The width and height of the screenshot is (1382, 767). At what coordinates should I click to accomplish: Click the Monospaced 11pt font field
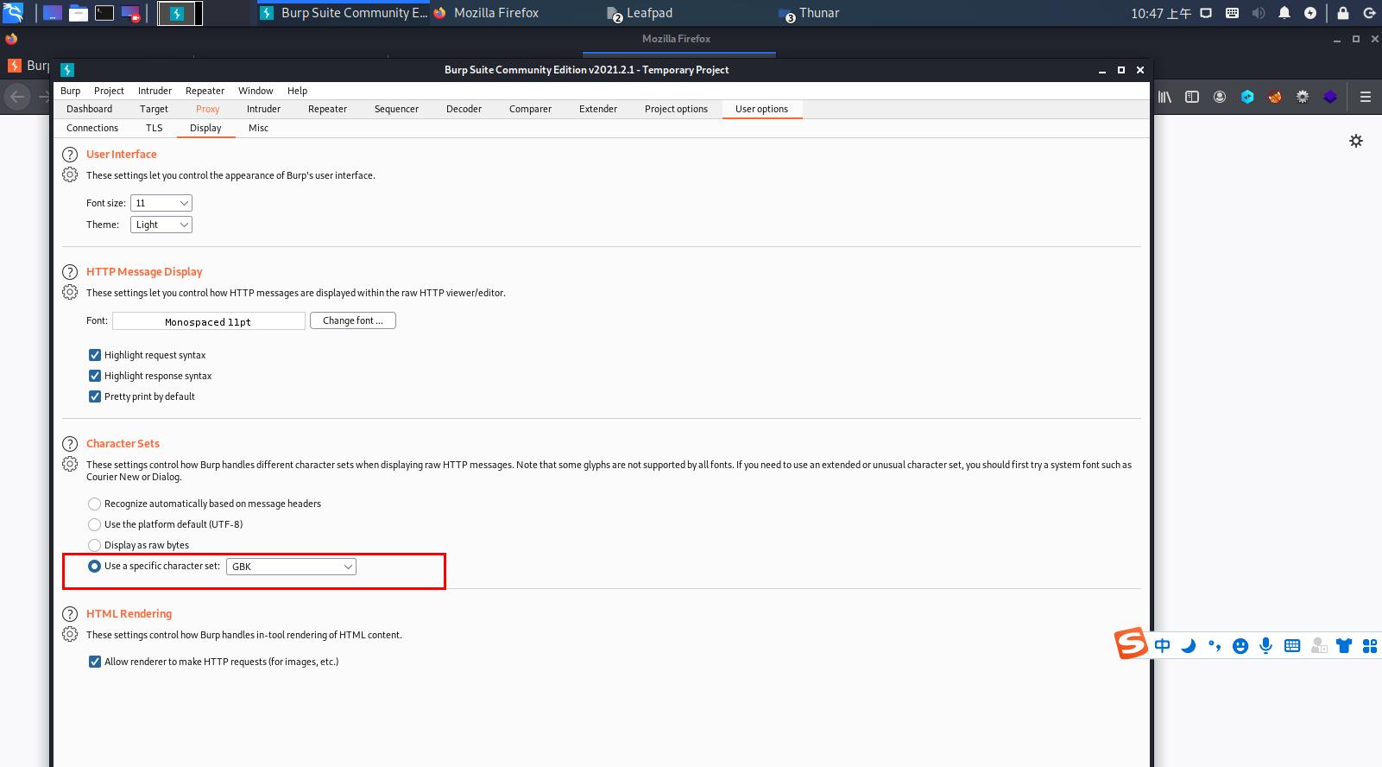click(x=208, y=321)
